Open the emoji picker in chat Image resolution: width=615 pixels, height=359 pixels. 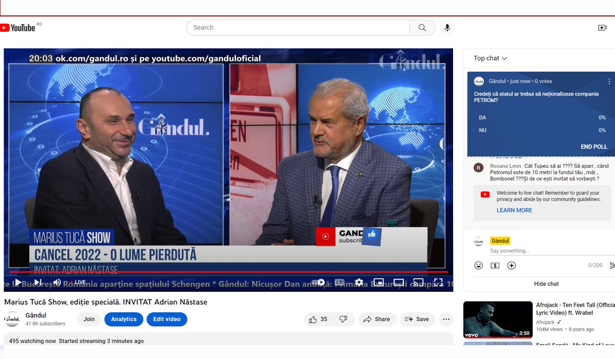pos(478,265)
